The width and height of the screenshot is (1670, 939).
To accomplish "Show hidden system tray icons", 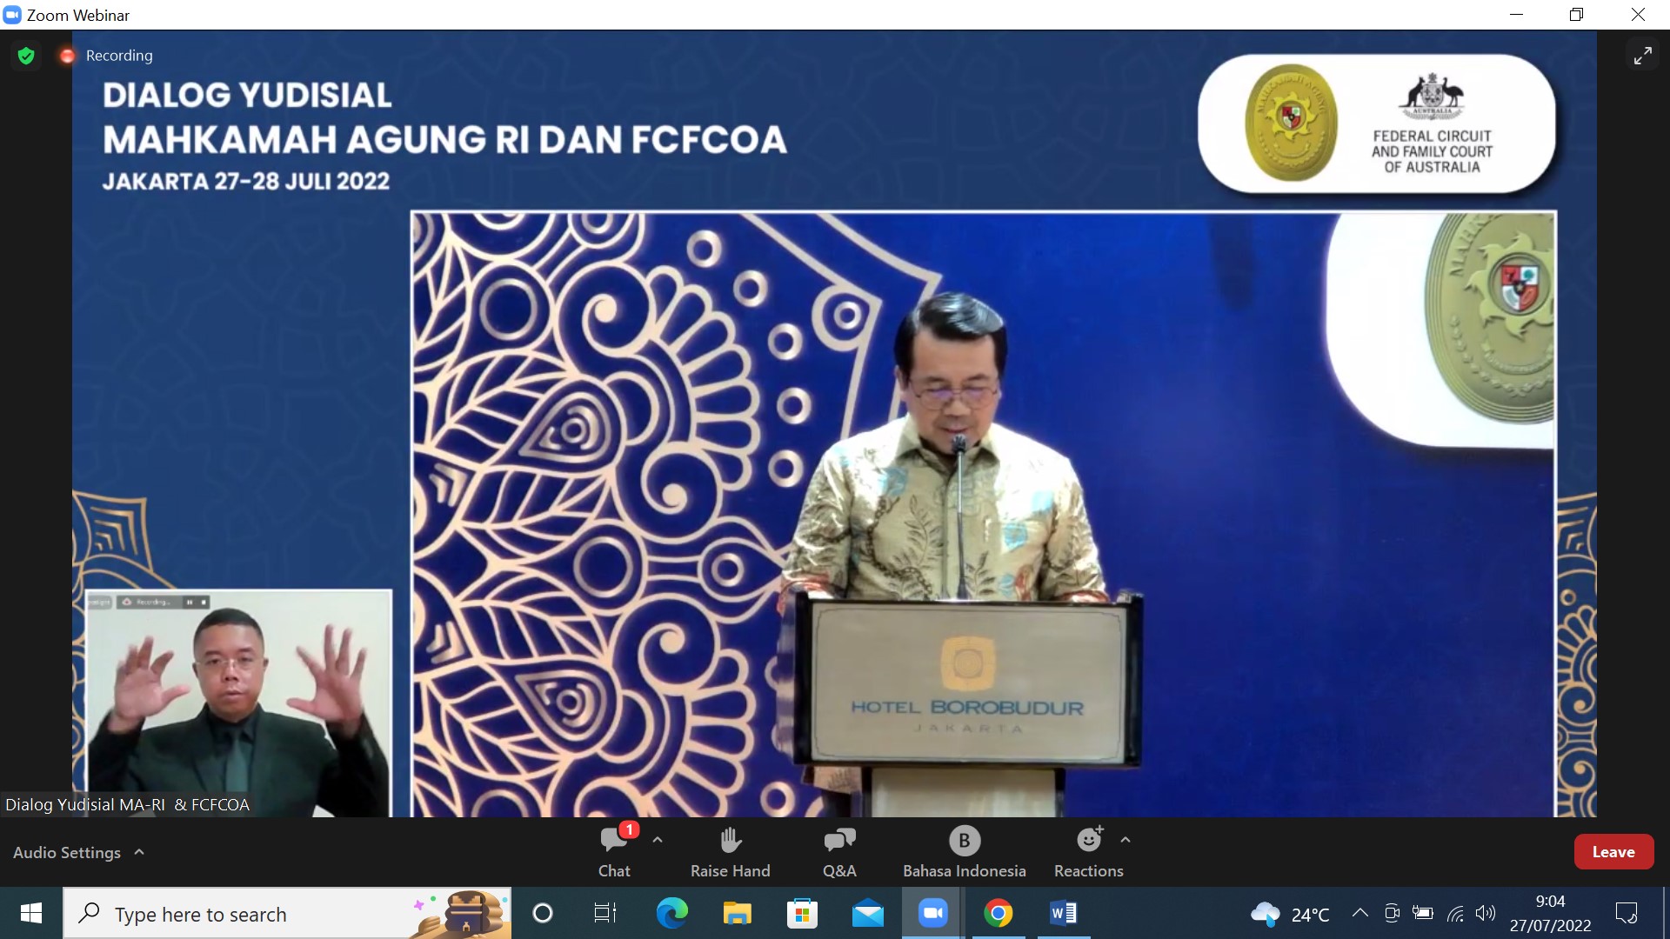I will pyautogui.click(x=1359, y=913).
